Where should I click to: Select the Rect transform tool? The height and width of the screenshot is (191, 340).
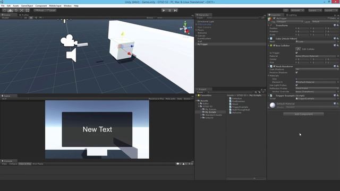pyautogui.click(x=28, y=11)
